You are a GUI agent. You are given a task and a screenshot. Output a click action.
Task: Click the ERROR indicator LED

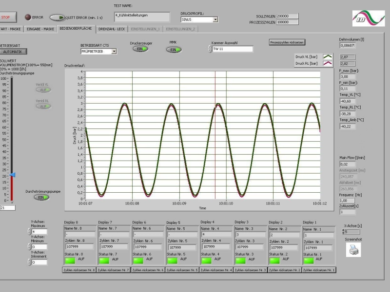[28, 17]
